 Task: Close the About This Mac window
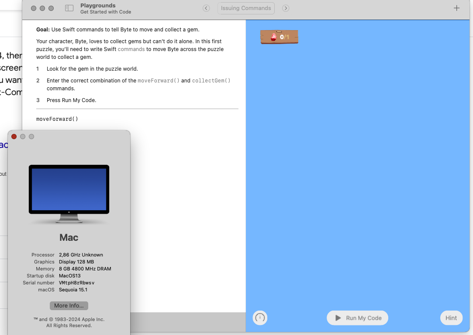tap(14, 137)
